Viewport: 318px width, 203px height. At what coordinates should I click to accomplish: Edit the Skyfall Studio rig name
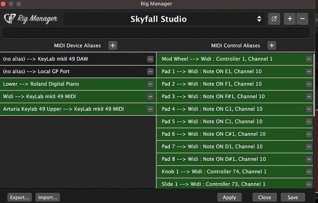274,19
